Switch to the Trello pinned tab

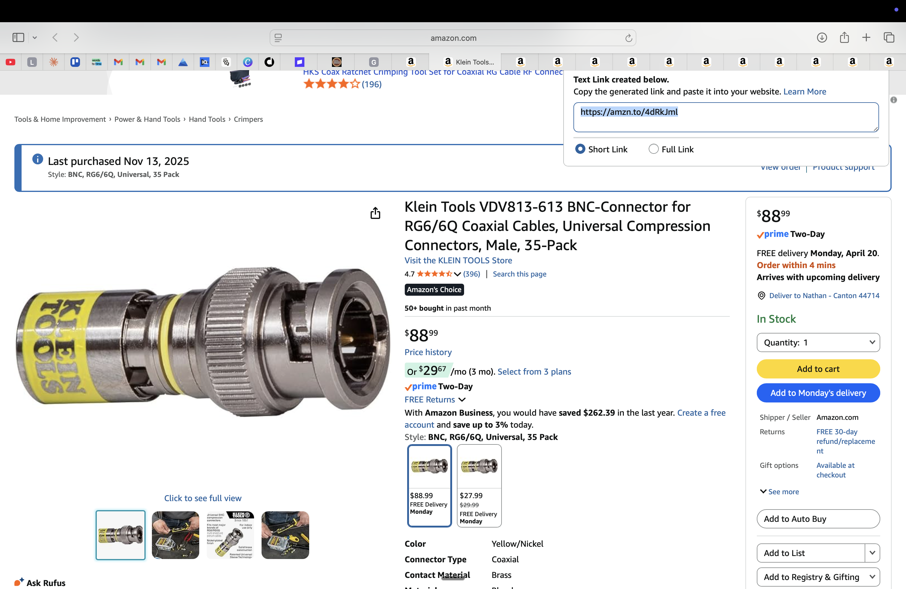pyautogui.click(x=75, y=62)
